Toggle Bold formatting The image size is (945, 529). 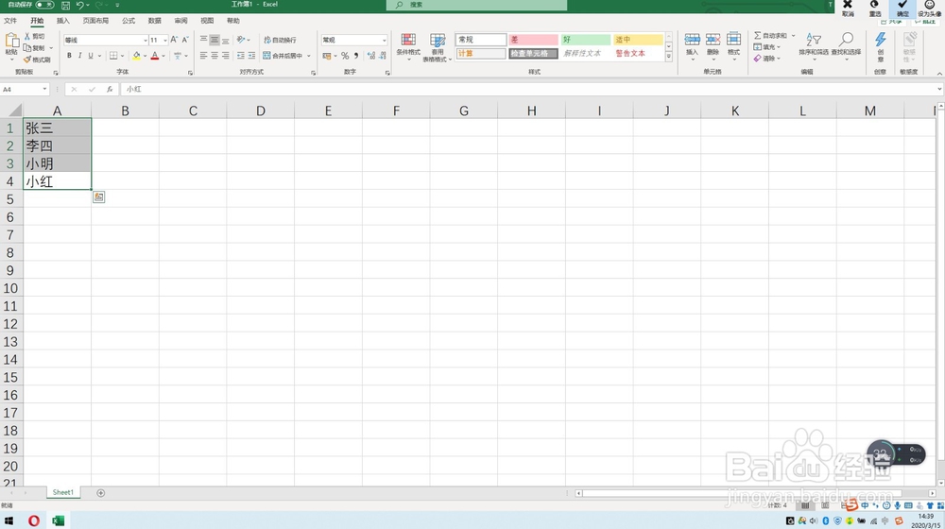pos(69,56)
